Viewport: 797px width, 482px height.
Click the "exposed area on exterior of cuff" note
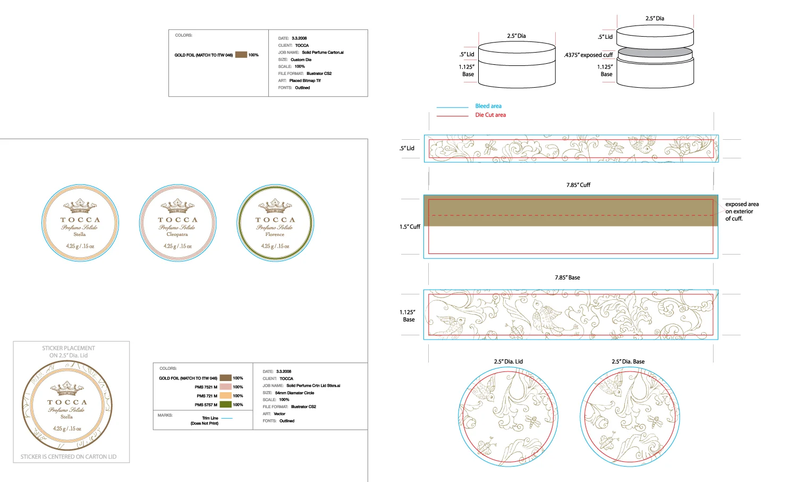pos(742,211)
